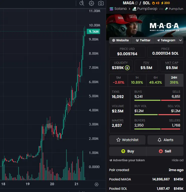Open the Pump.fun link
The height and width of the screenshot is (192, 186).
click(x=174, y=9)
